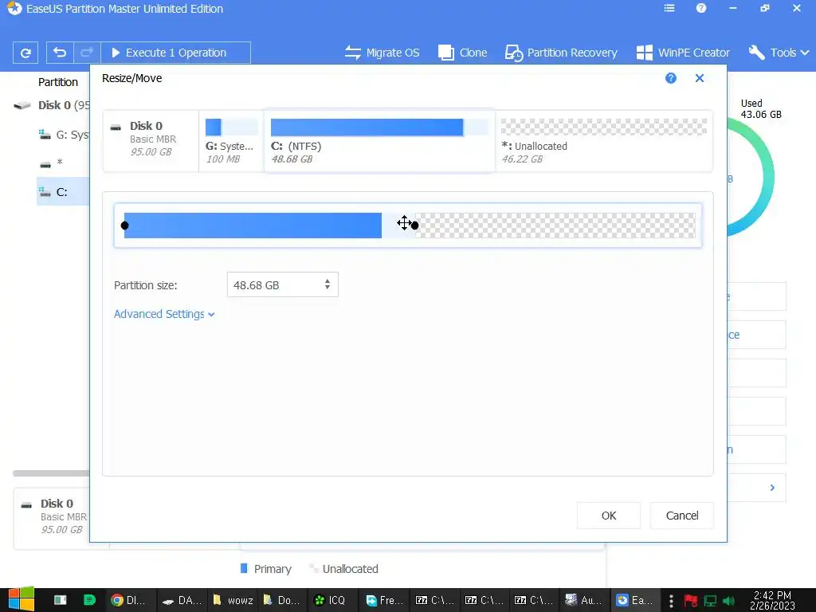Open WinPE Creator
Screen dimensions: 816x612
point(683,53)
